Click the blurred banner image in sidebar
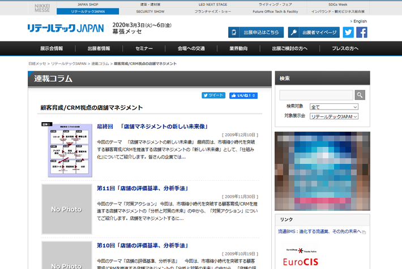Image resolution: width=402 pixels, height=269 pixels. coord(322,171)
